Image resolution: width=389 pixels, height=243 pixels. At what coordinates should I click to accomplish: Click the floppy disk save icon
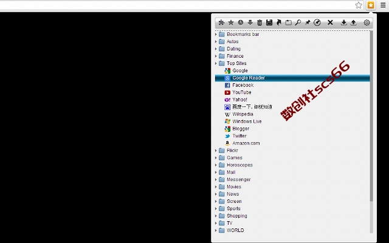(x=269, y=22)
